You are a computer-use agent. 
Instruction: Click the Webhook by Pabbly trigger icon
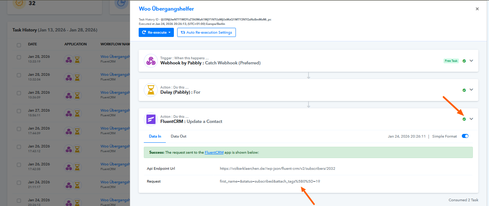coord(151,61)
